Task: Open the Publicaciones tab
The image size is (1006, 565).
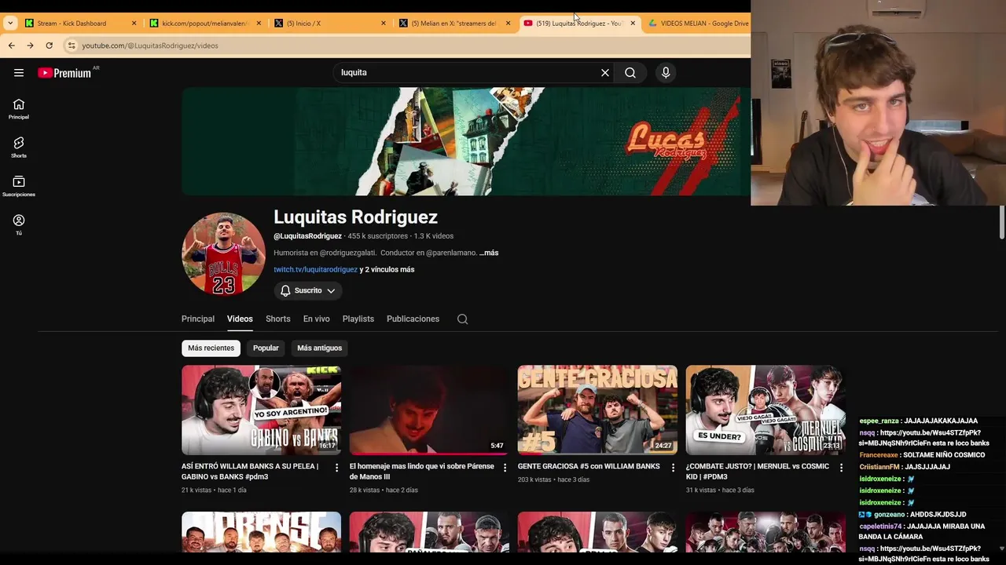Action: pos(413,319)
